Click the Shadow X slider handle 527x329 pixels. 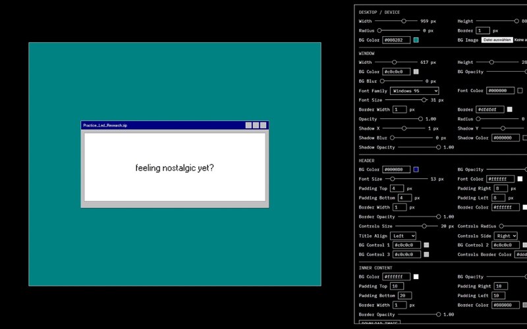tap(404, 128)
